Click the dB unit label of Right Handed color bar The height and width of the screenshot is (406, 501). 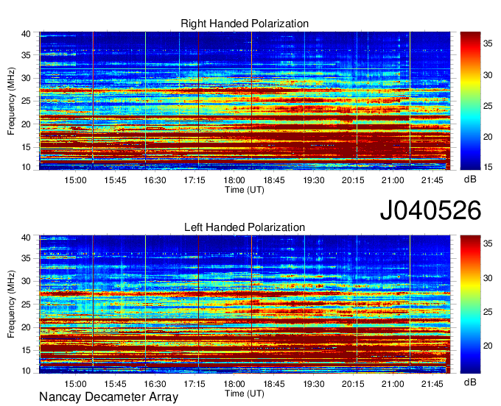pyautogui.click(x=470, y=179)
